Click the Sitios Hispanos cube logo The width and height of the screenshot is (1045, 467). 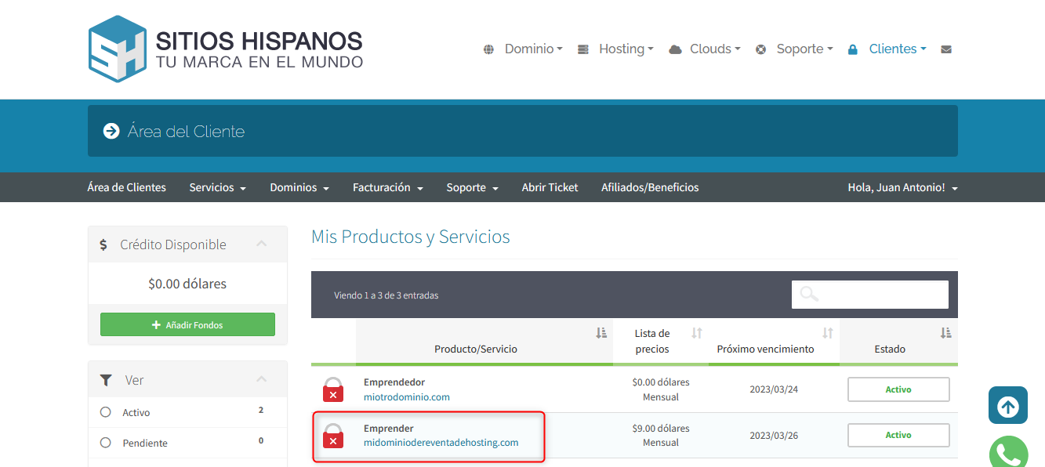coord(118,49)
